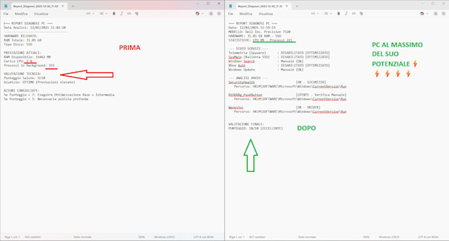449x241 pixels.
Task: Close the left Notepad window
Action: pos(219,4)
